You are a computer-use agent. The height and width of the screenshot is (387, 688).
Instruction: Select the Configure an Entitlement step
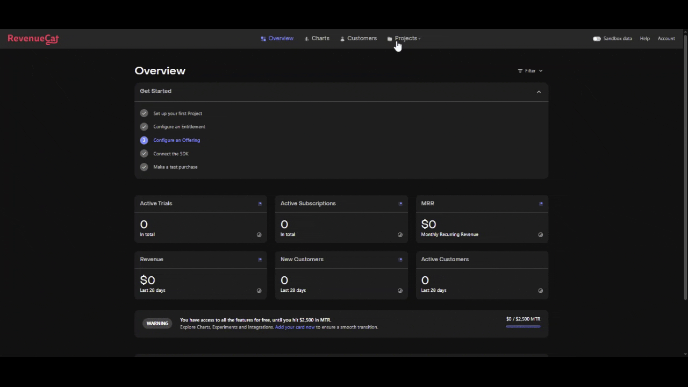tap(179, 127)
